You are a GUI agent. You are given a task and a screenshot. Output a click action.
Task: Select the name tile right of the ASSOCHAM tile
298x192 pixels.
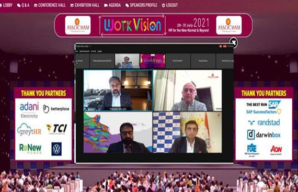click(x=203, y=61)
